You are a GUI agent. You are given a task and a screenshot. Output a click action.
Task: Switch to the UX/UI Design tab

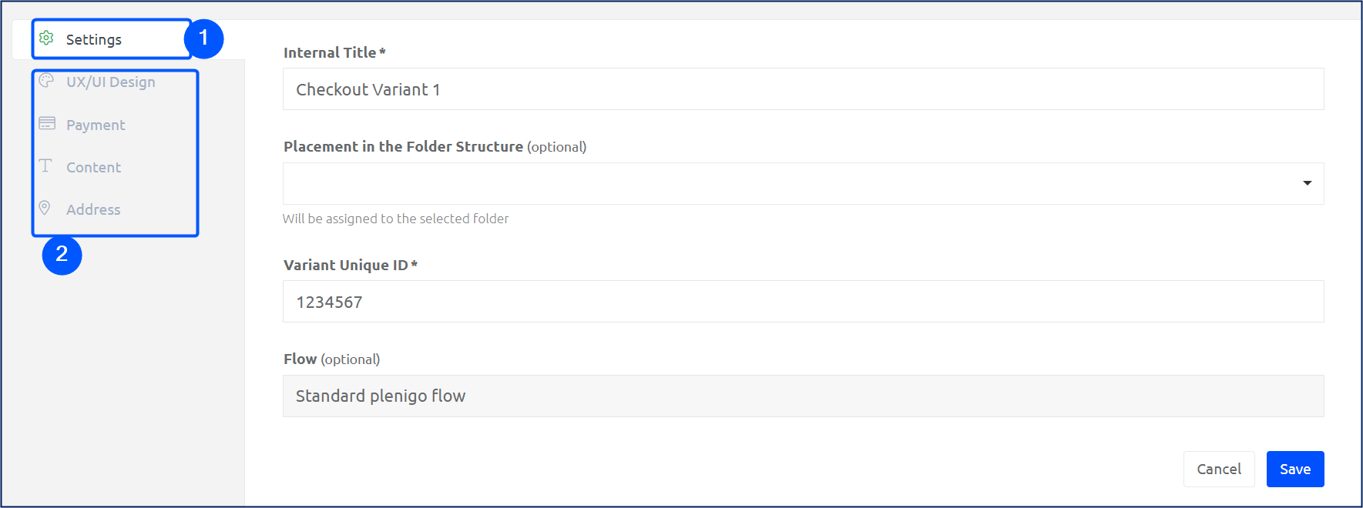click(x=111, y=82)
